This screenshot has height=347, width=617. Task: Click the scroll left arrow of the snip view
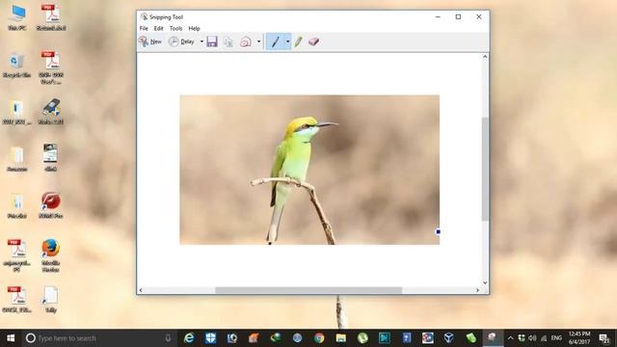(141, 290)
